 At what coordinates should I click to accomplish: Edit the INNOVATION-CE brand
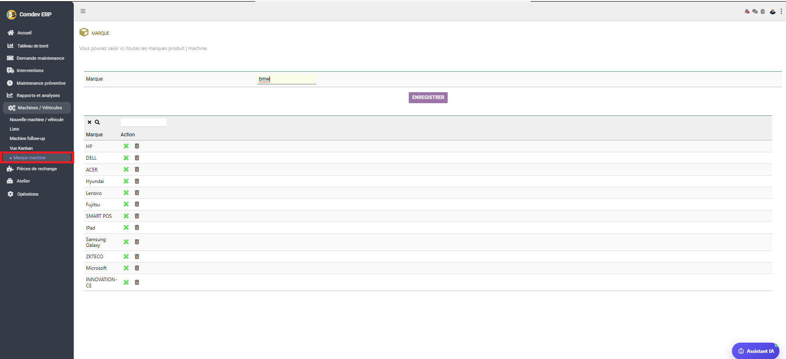pos(126,282)
